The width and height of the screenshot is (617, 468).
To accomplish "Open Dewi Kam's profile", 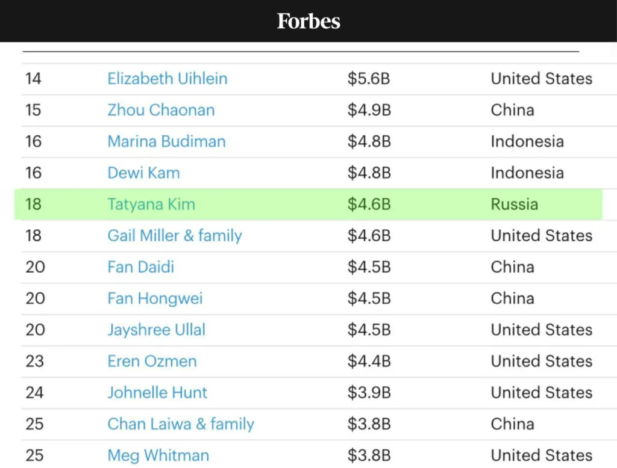I will tap(143, 173).
